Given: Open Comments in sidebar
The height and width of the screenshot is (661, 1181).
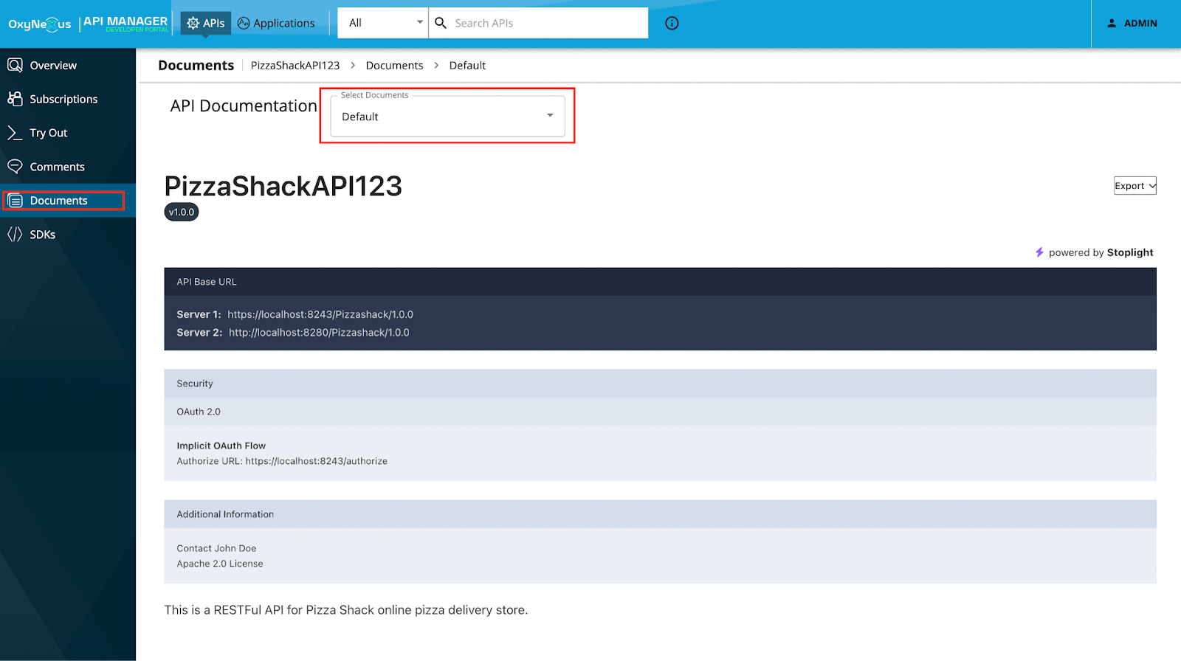Looking at the screenshot, I should click(68, 167).
